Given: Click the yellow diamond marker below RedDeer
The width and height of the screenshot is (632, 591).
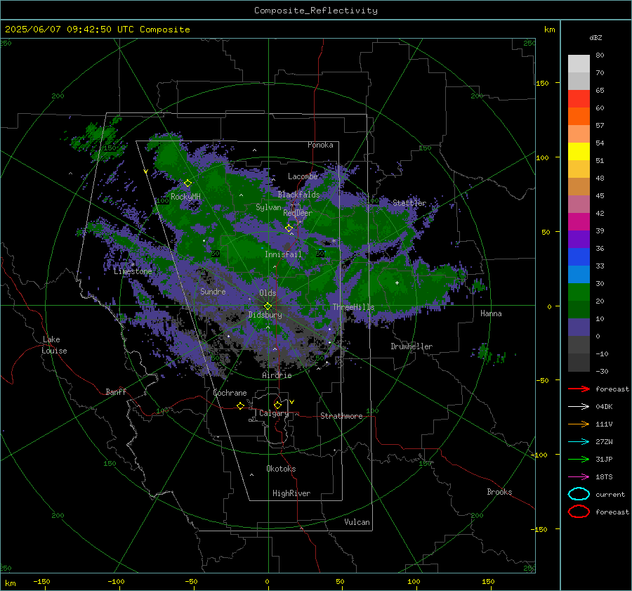Looking at the screenshot, I should (289, 228).
